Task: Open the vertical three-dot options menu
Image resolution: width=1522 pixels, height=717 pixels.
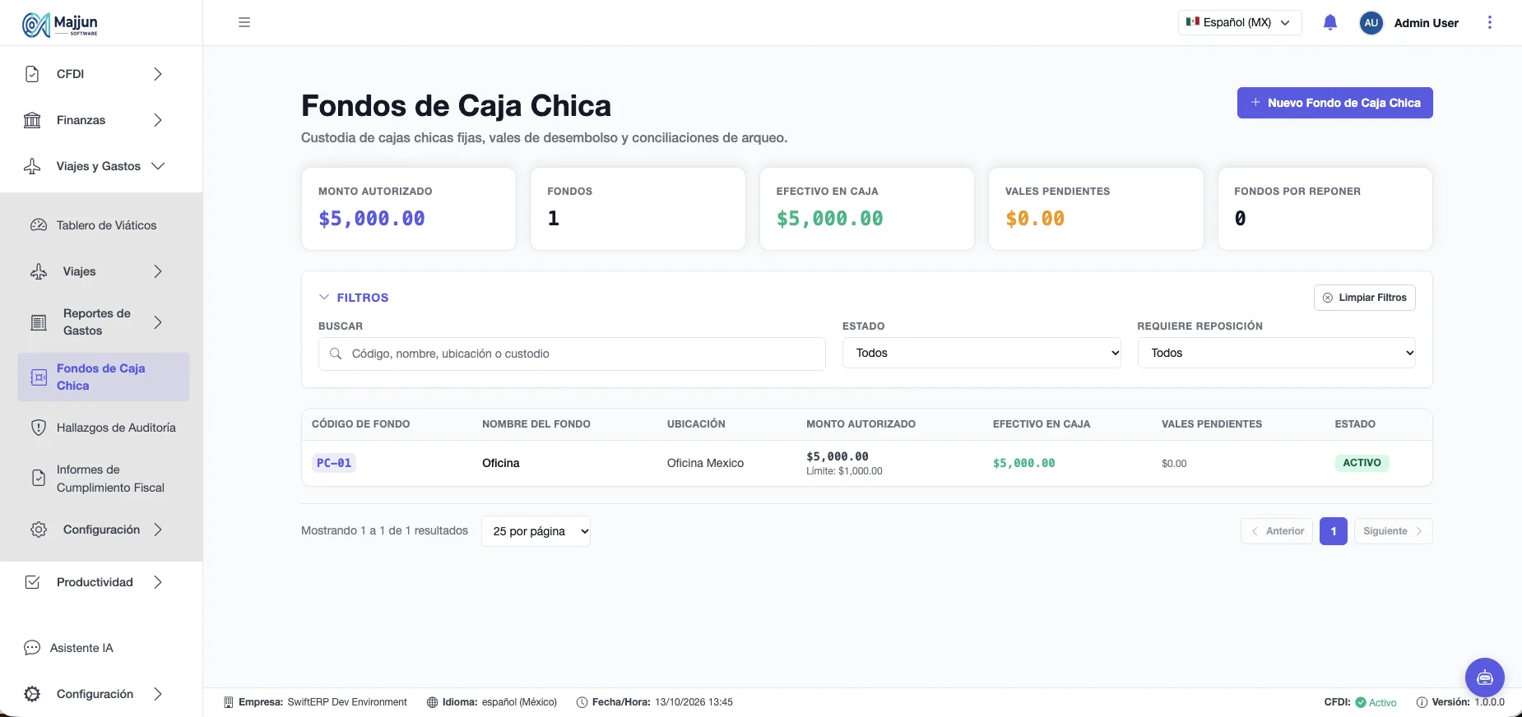Action: pos(1490,22)
